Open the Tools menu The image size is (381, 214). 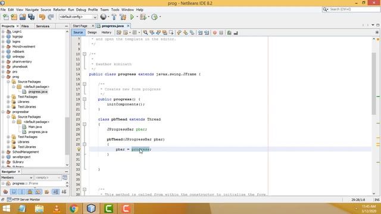click(x=115, y=10)
